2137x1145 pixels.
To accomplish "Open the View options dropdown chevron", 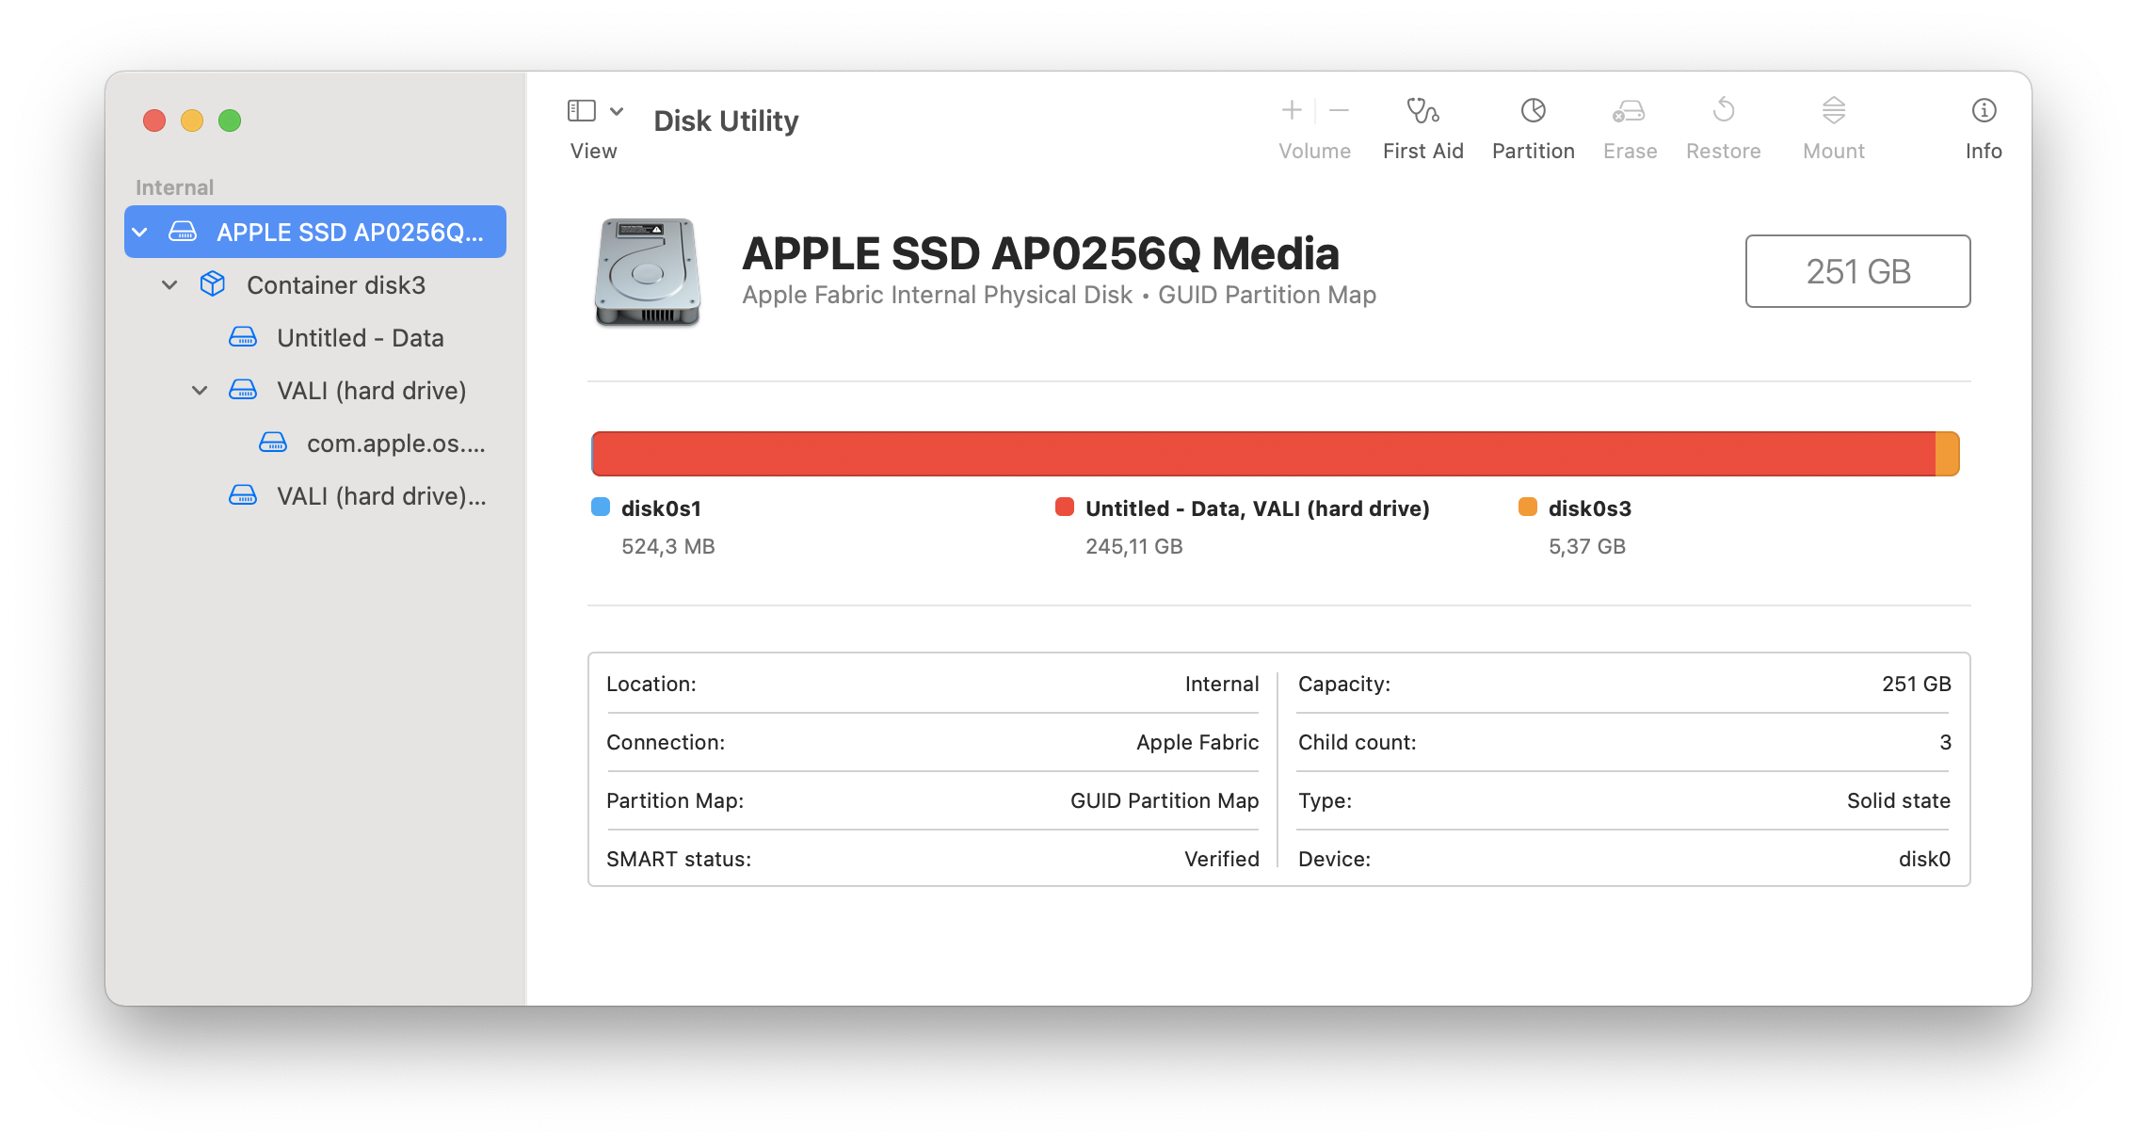I will (617, 111).
